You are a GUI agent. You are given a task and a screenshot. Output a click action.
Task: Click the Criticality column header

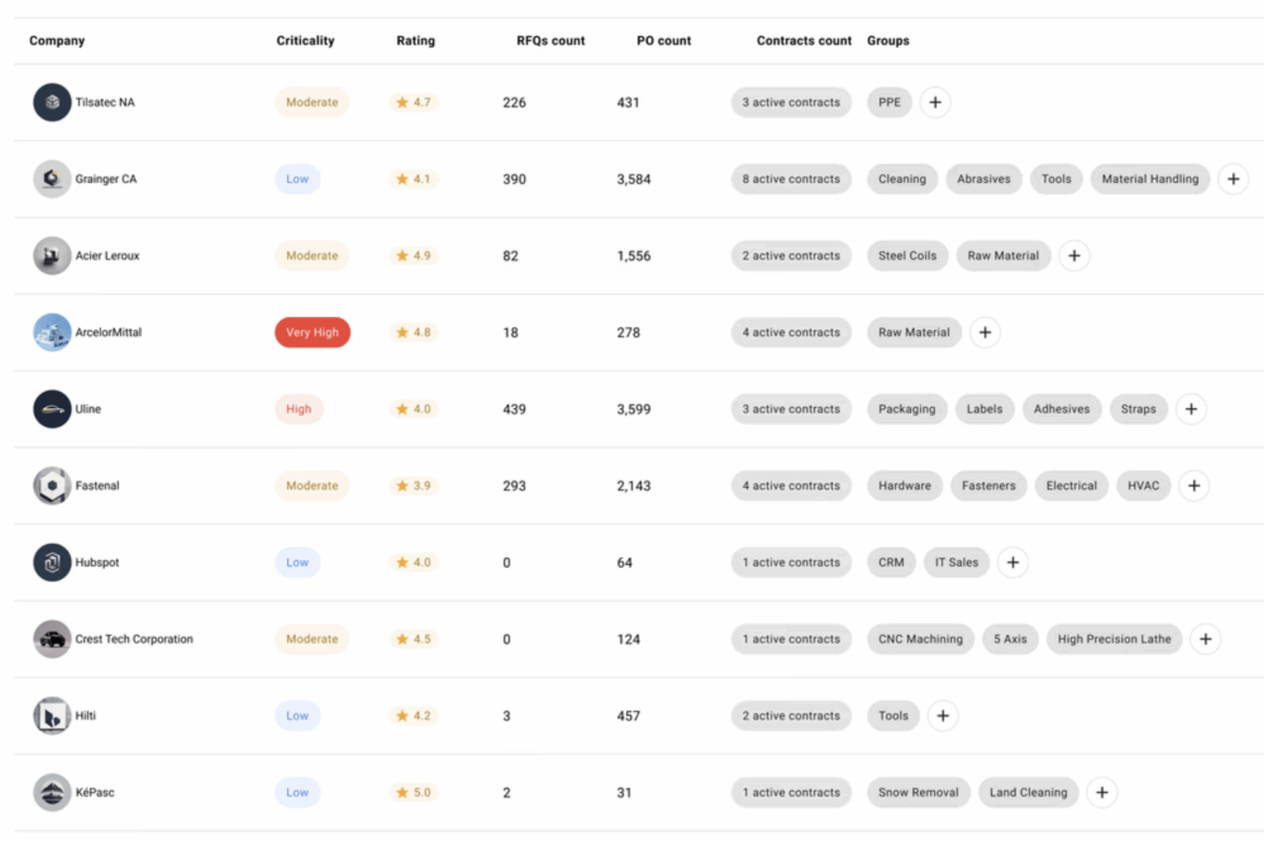click(x=305, y=41)
